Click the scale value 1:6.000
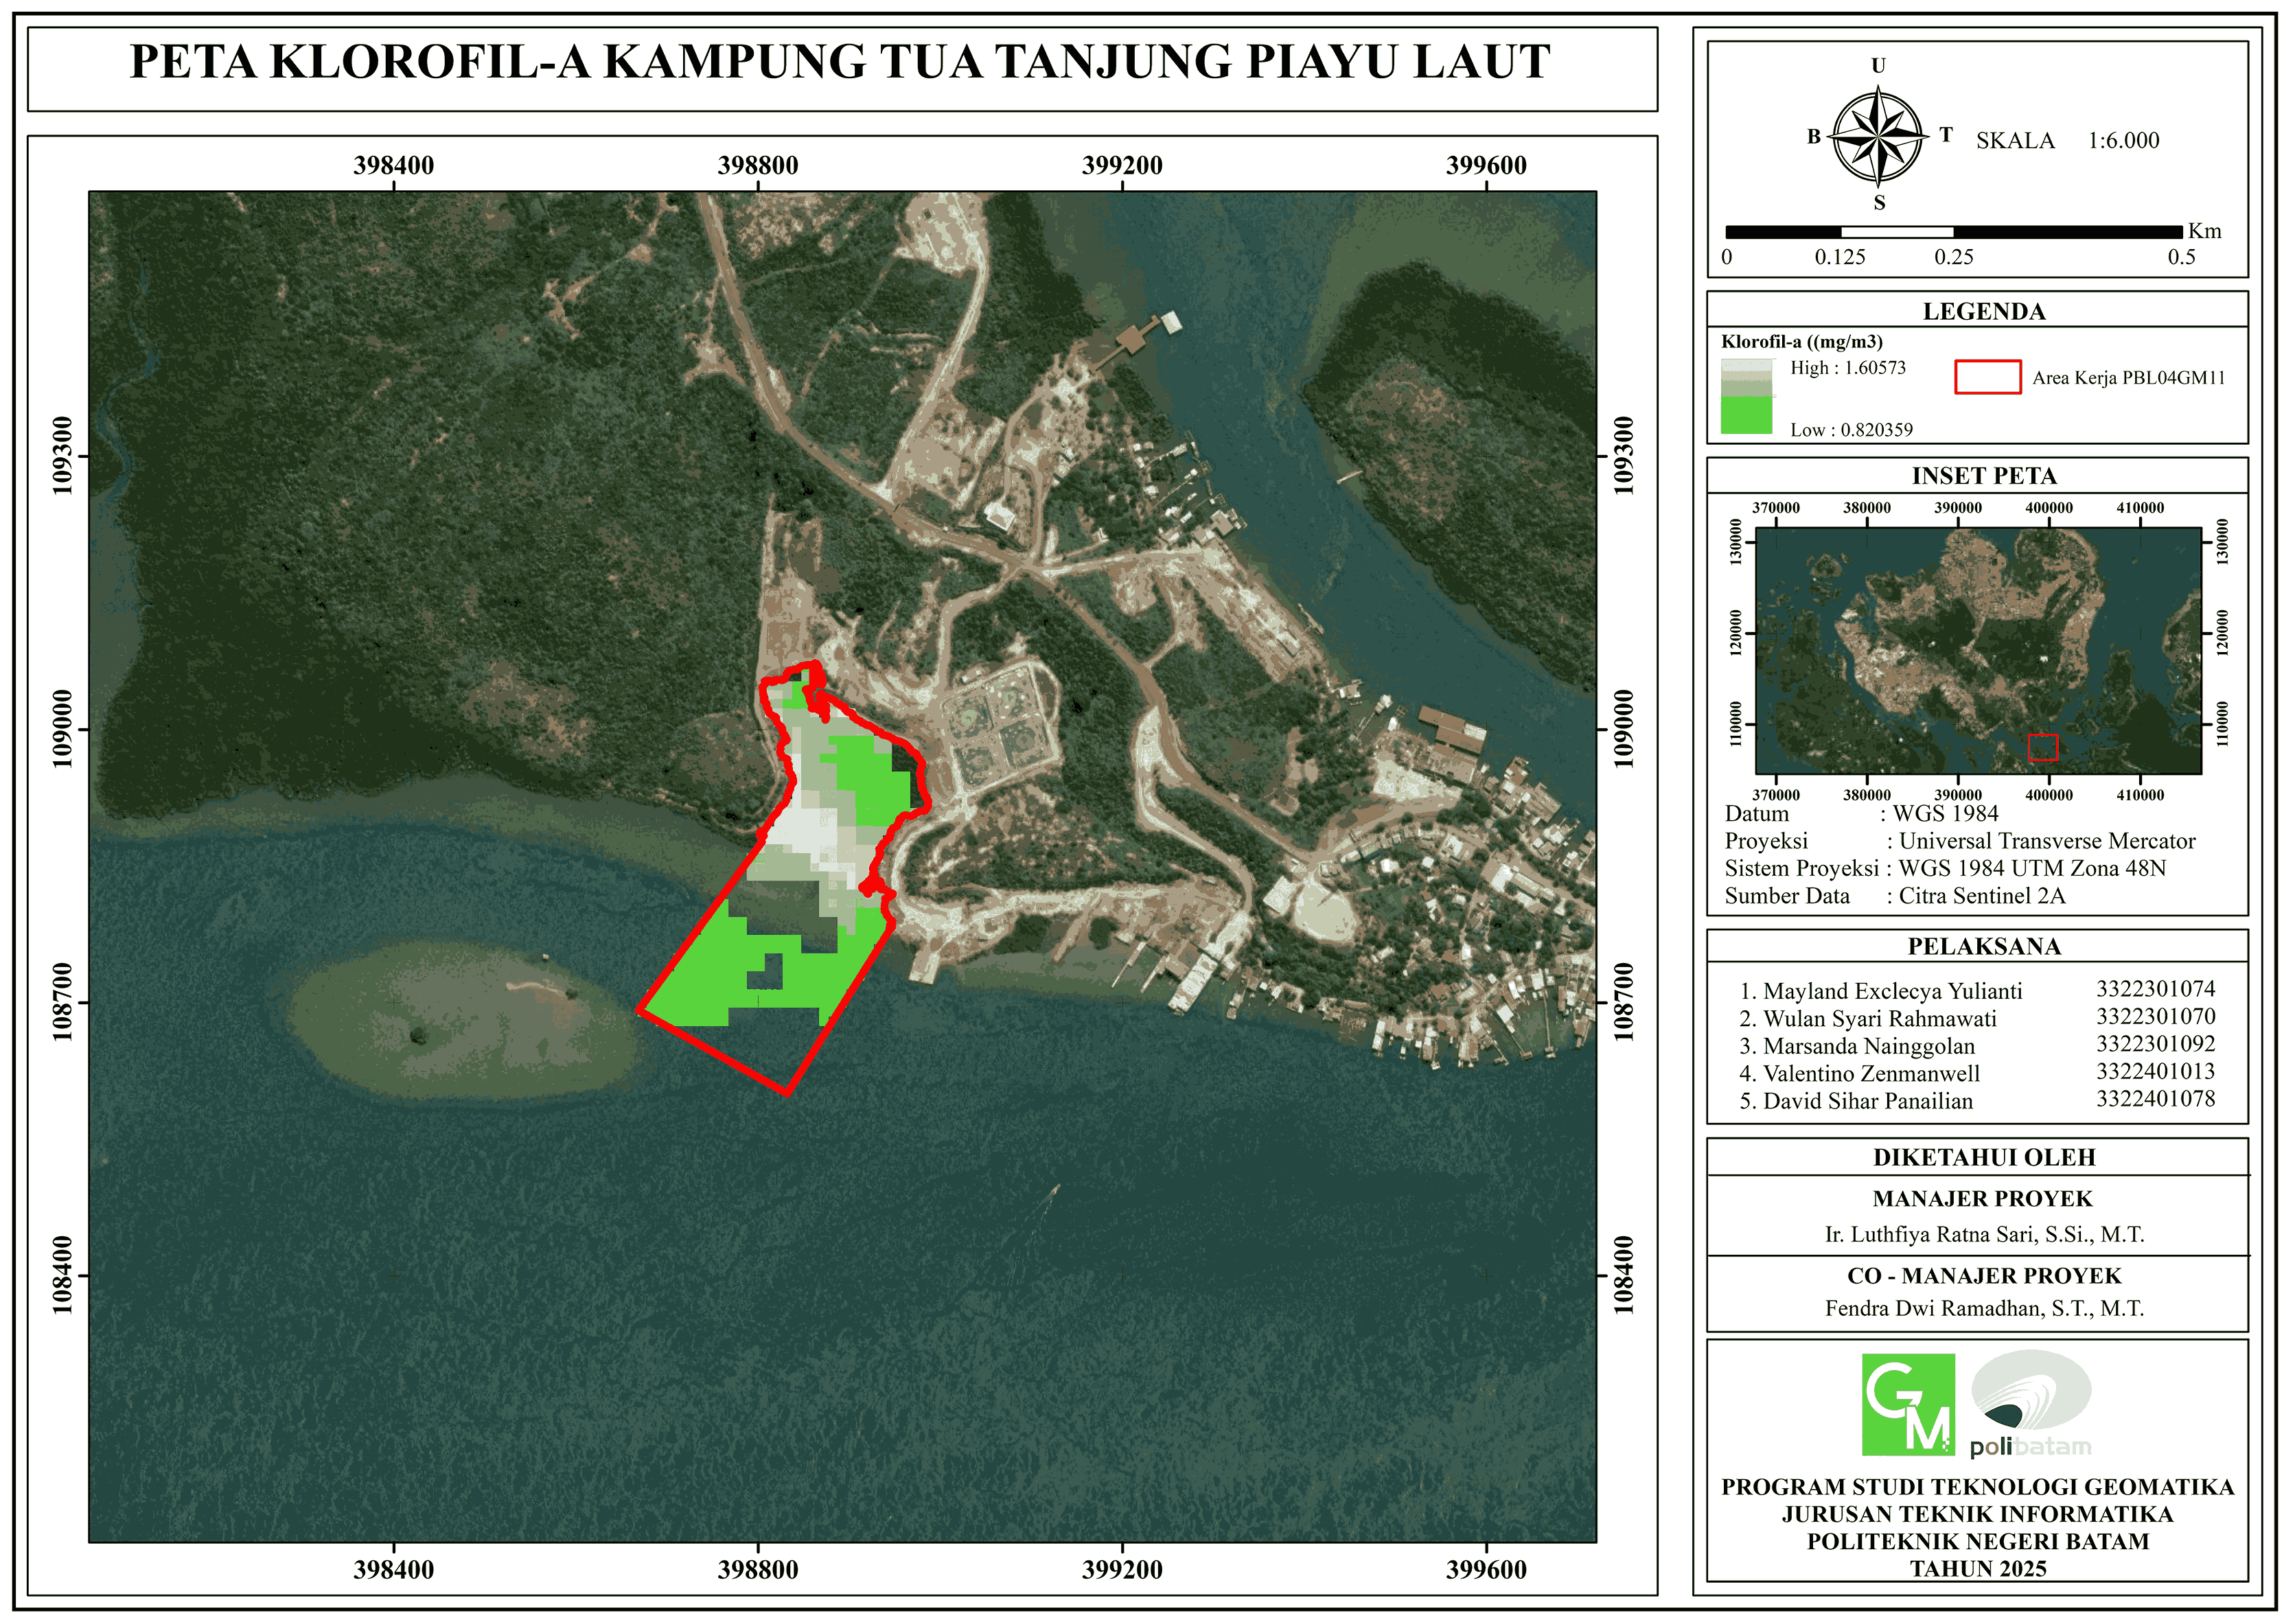Screen dimensions: 2295x1624 pos(2123,141)
